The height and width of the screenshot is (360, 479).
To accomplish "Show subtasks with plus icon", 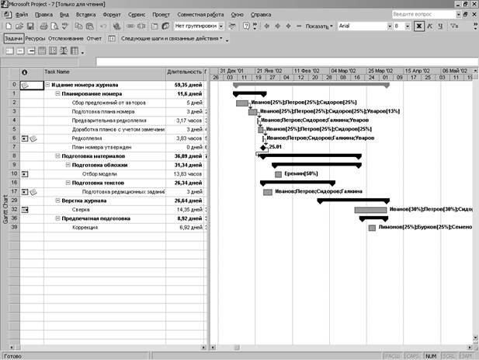I will [x=288, y=26].
